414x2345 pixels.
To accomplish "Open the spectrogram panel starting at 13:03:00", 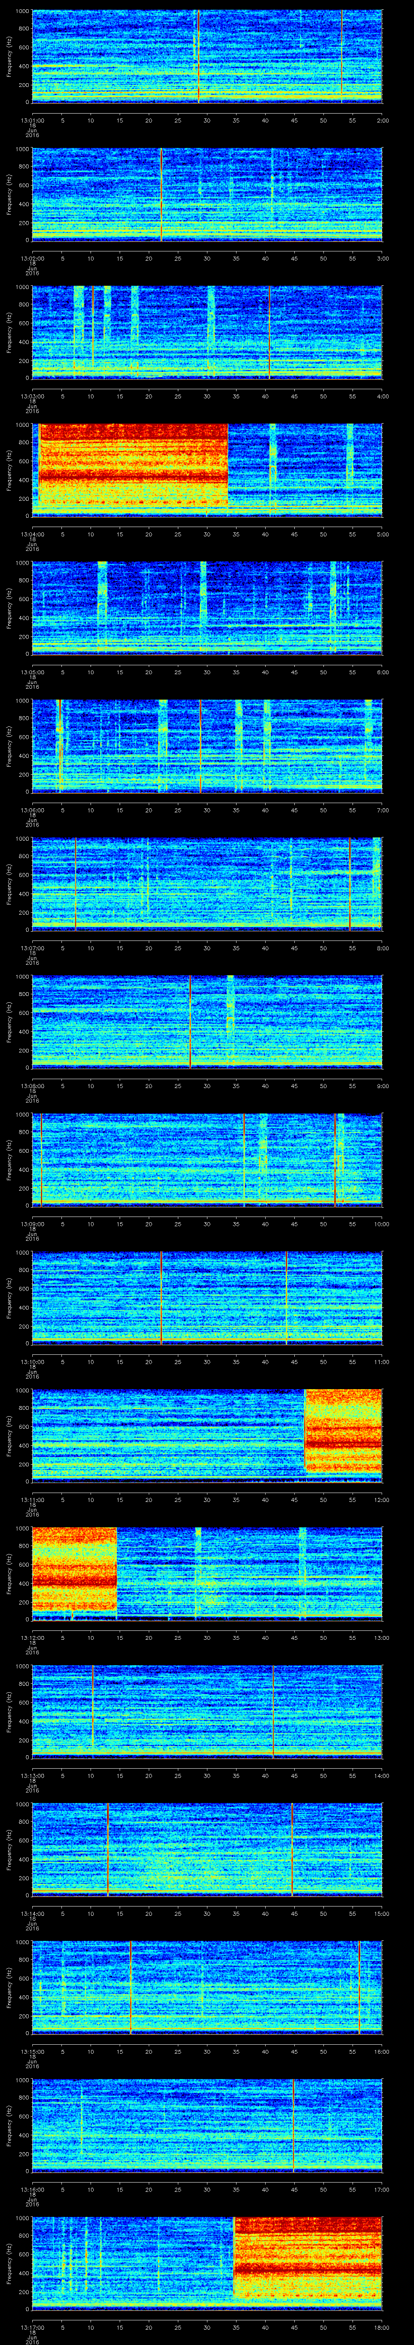I will click(x=207, y=332).
